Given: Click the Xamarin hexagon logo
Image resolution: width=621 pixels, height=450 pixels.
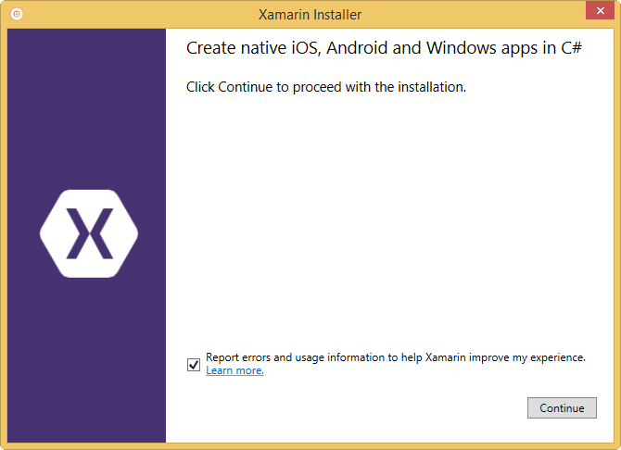Looking at the screenshot, I should click(x=89, y=233).
